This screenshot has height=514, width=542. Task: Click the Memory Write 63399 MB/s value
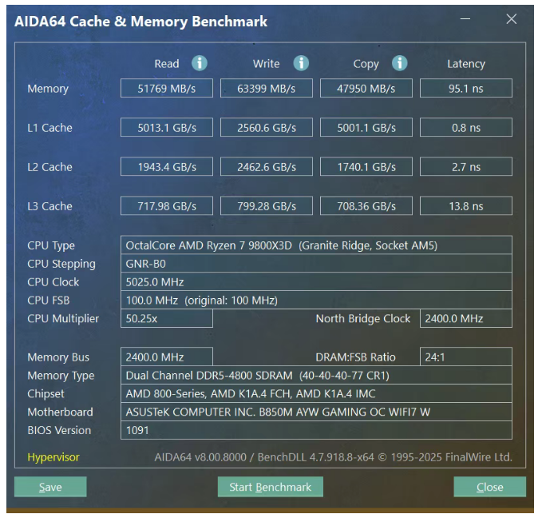tap(267, 89)
